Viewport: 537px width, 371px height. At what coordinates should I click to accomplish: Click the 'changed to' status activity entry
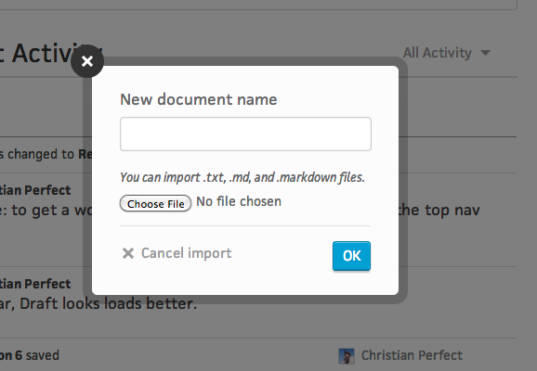(x=46, y=155)
